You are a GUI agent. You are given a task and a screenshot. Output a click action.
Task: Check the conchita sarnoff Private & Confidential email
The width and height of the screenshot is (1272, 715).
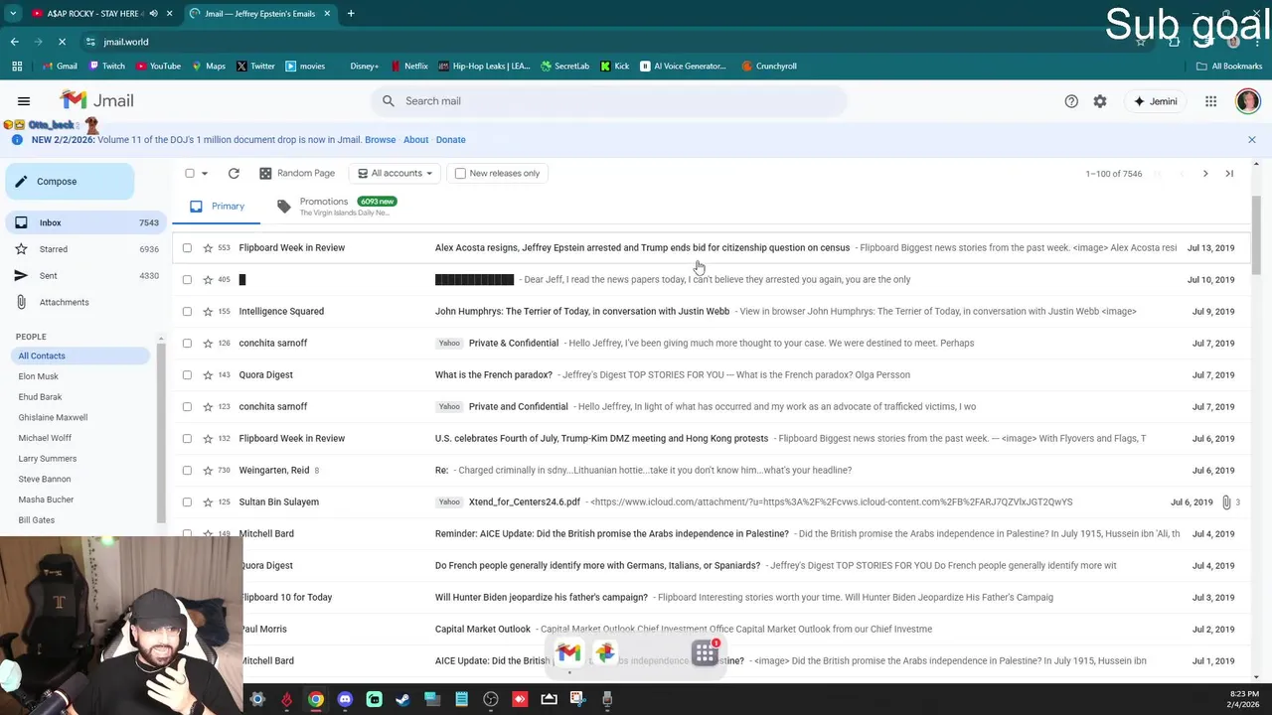pos(187,344)
